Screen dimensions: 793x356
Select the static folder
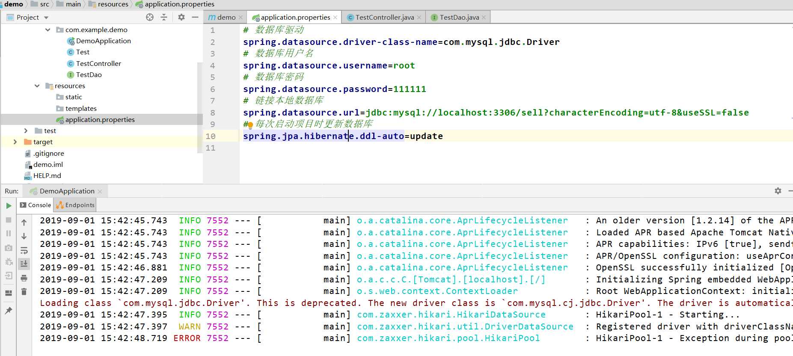click(x=69, y=97)
